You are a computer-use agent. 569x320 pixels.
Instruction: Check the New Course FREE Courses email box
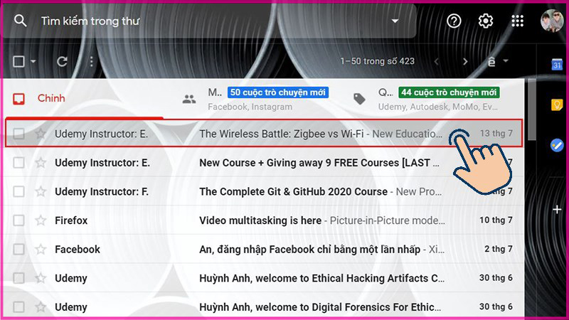tap(18, 163)
